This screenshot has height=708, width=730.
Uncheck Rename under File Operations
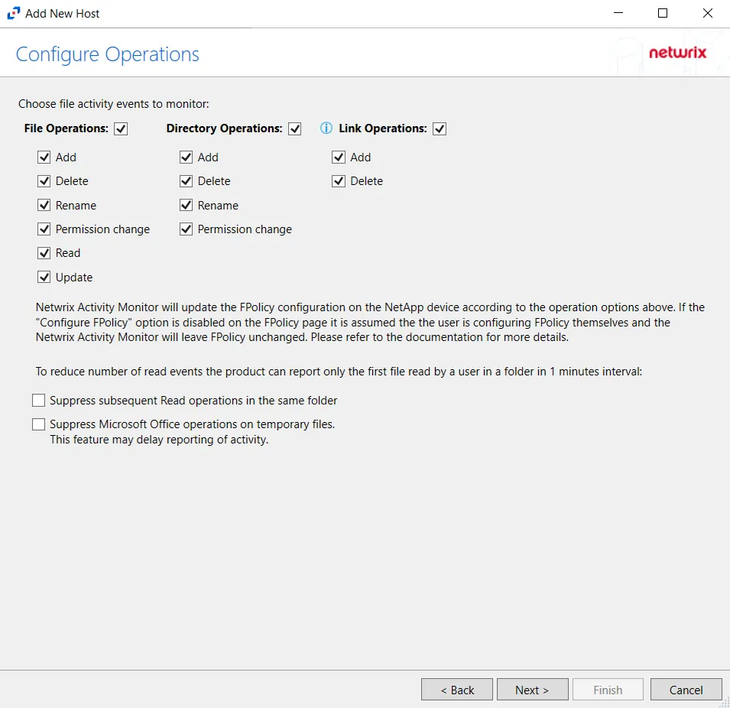44,205
